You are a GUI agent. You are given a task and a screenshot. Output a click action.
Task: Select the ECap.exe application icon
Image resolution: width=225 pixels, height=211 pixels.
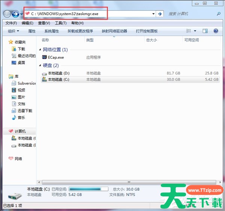point(45,58)
